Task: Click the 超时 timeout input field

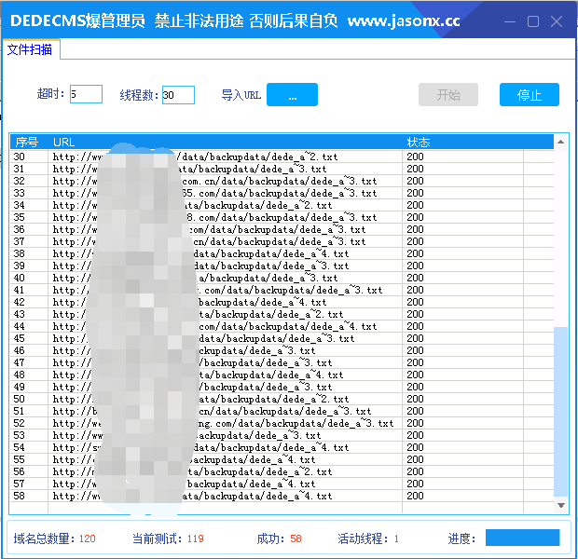Action: (x=86, y=94)
